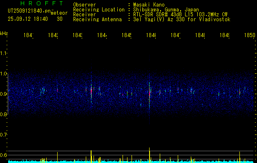The image size is (257, 163).
Task: Click the 0.8 kHz frequency axis label
Action: pos(3,114)
